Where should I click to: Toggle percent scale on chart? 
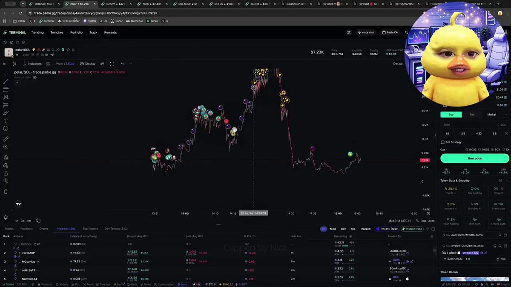click(x=417, y=221)
